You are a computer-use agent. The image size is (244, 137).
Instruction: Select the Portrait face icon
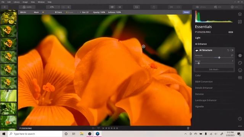click(240, 70)
